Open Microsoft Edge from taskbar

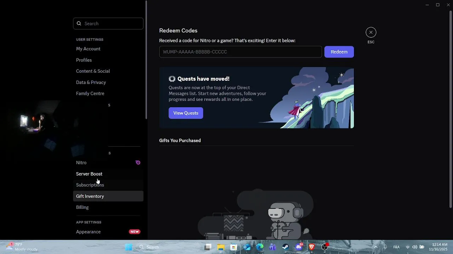point(260,247)
